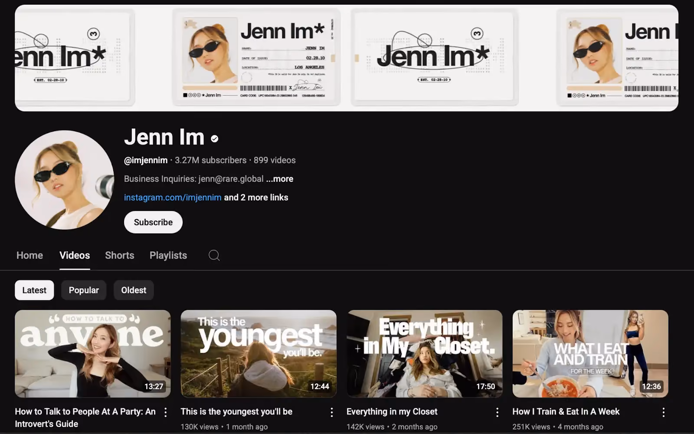This screenshot has width=694, height=434.
Task: Click the @imjennim channel handle
Action: click(x=146, y=160)
